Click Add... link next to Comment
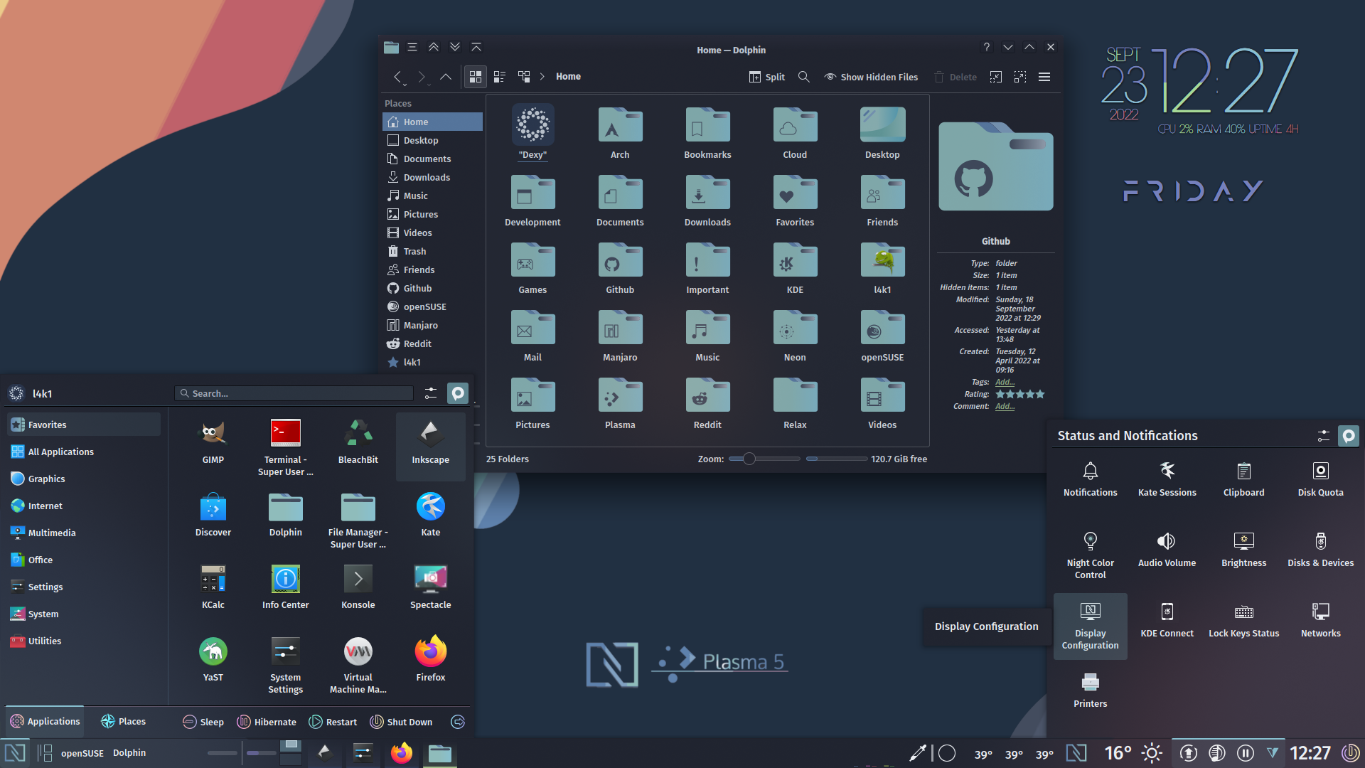This screenshot has height=768, width=1365. click(x=1005, y=406)
